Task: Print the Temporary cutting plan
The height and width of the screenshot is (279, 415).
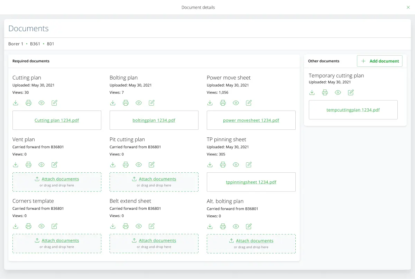Action: click(x=325, y=92)
